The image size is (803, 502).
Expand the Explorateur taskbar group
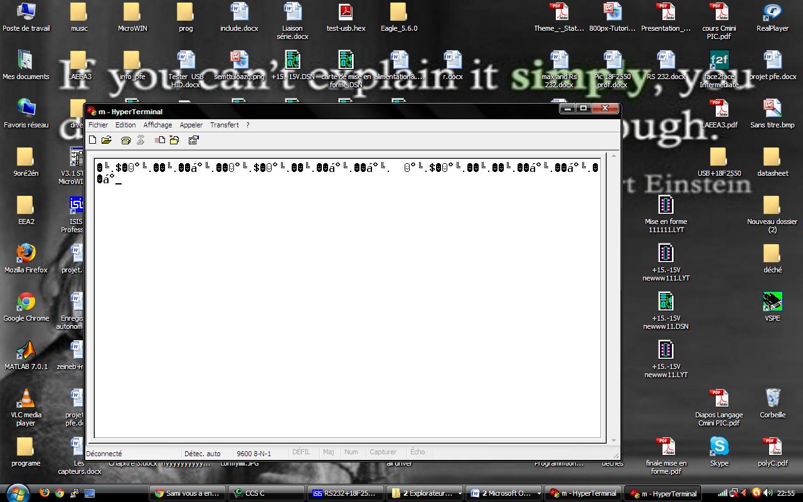point(425,493)
